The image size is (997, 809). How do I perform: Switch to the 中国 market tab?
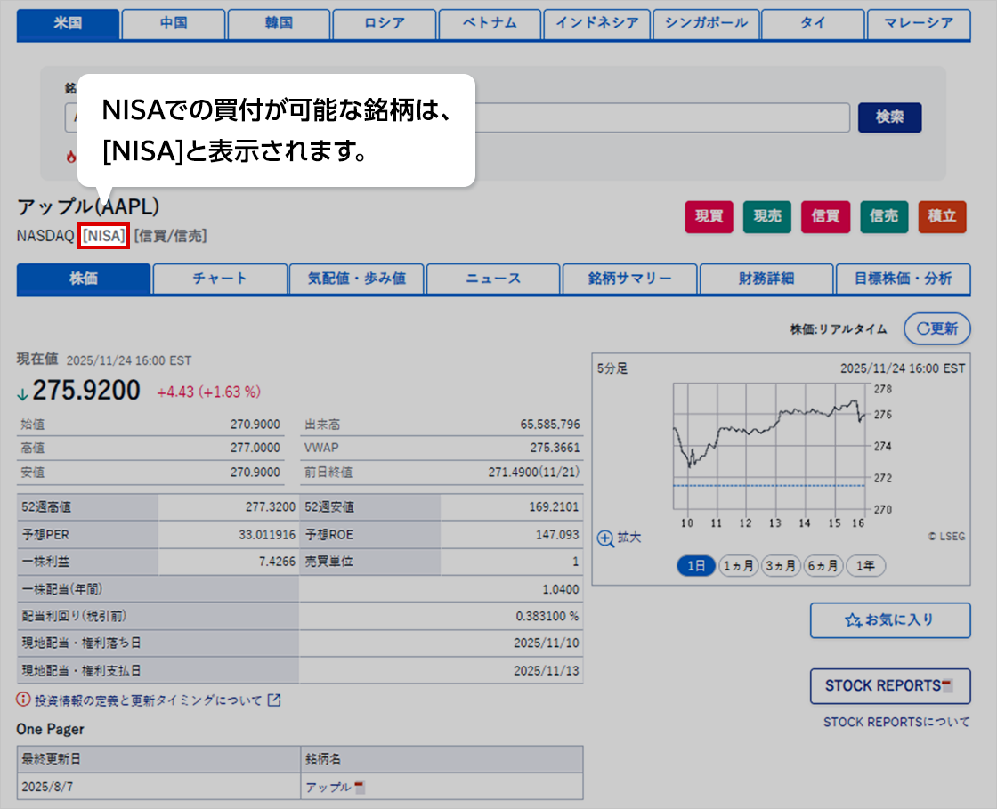pos(174,24)
